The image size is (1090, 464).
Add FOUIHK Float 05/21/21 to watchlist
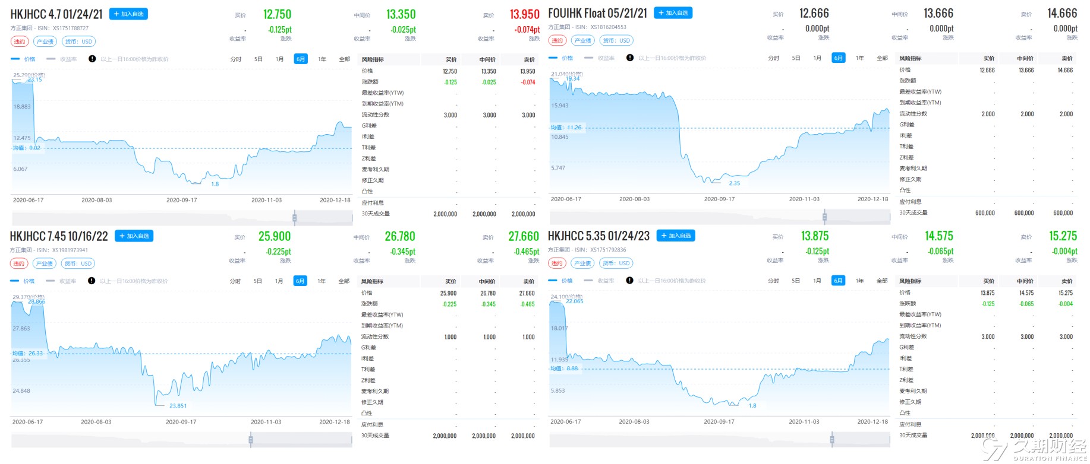[x=673, y=12]
